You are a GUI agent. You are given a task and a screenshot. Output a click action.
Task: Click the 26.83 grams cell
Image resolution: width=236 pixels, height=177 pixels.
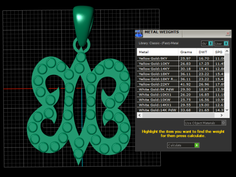click(188, 63)
